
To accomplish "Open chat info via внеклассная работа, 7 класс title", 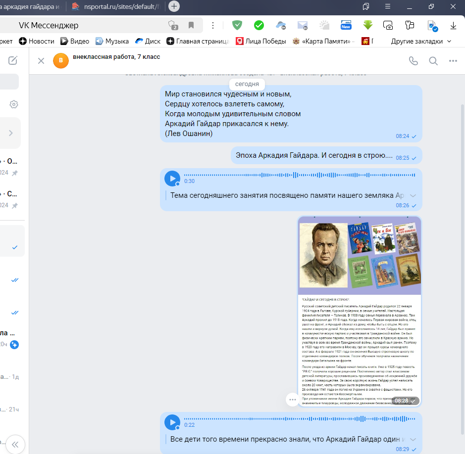I will click(116, 57).
